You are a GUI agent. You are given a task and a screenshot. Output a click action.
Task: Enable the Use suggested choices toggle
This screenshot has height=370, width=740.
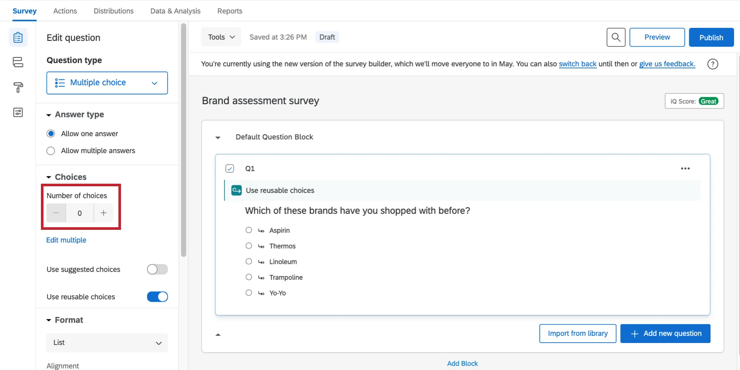(x=157, y=269)
